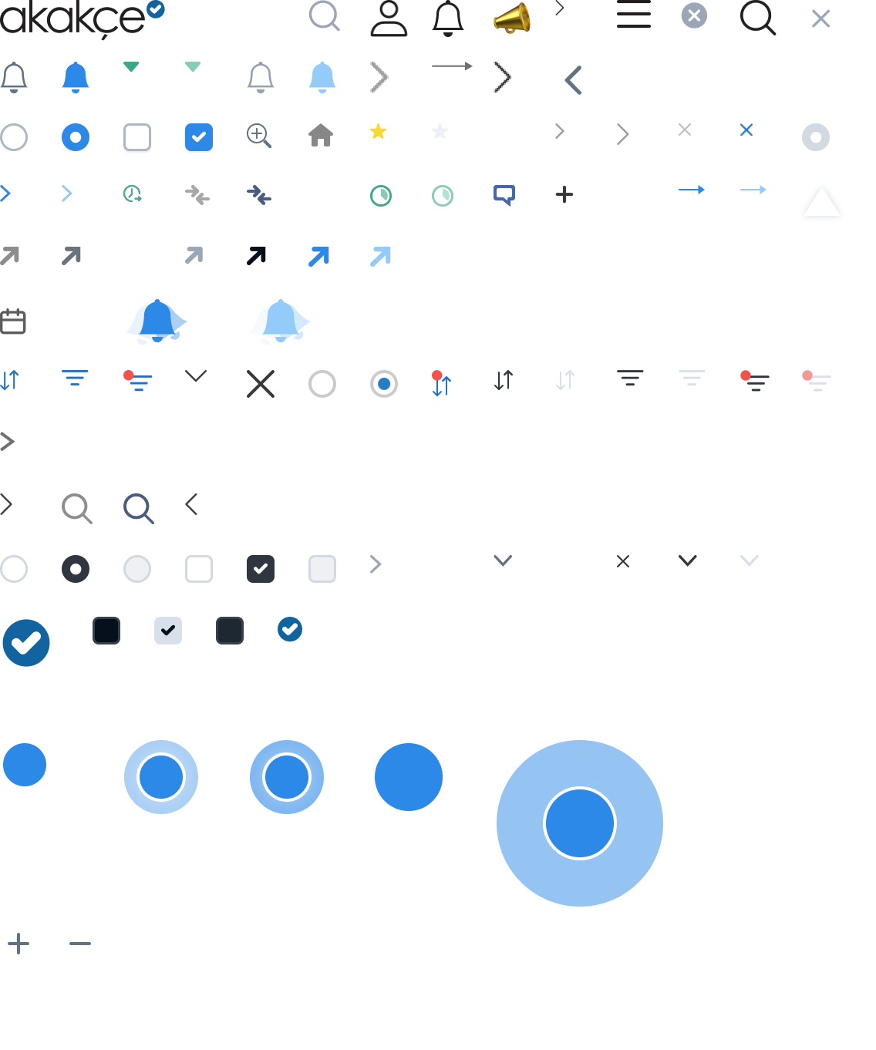Toggle the light gray checkbox with black check
Viewport: 876px width, 1050px height.
coord(168,631)
